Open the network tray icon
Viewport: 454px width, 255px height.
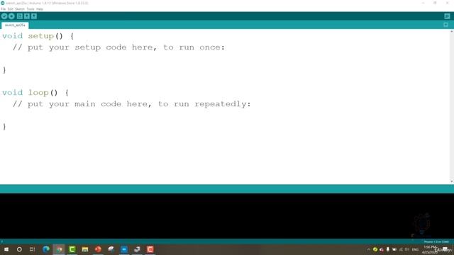pos(401,249)
